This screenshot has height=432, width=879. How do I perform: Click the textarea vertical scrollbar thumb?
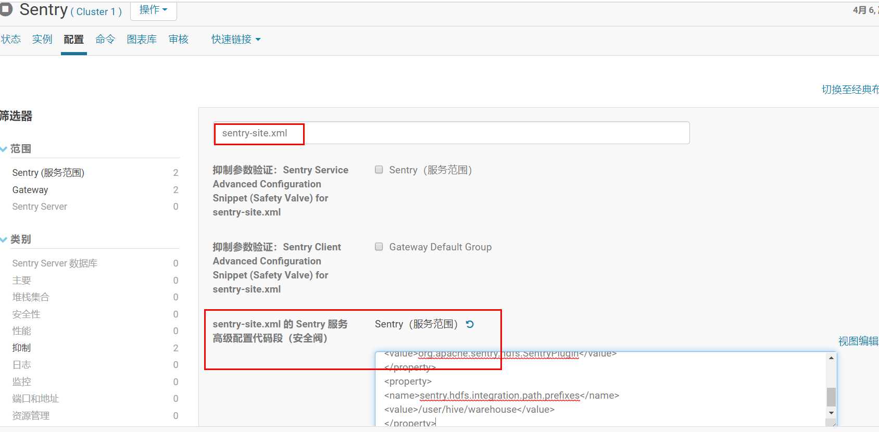tap(831, 397)
